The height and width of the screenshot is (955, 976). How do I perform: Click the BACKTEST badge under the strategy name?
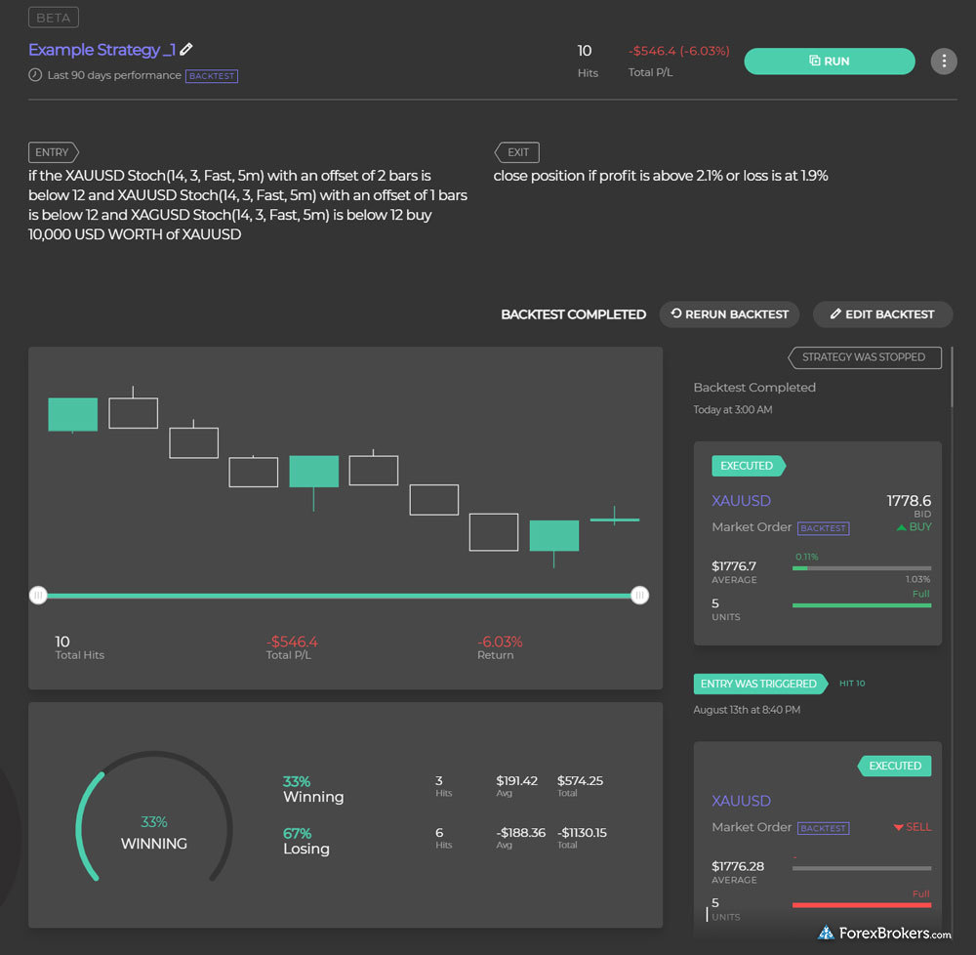[x=212, y=75]
